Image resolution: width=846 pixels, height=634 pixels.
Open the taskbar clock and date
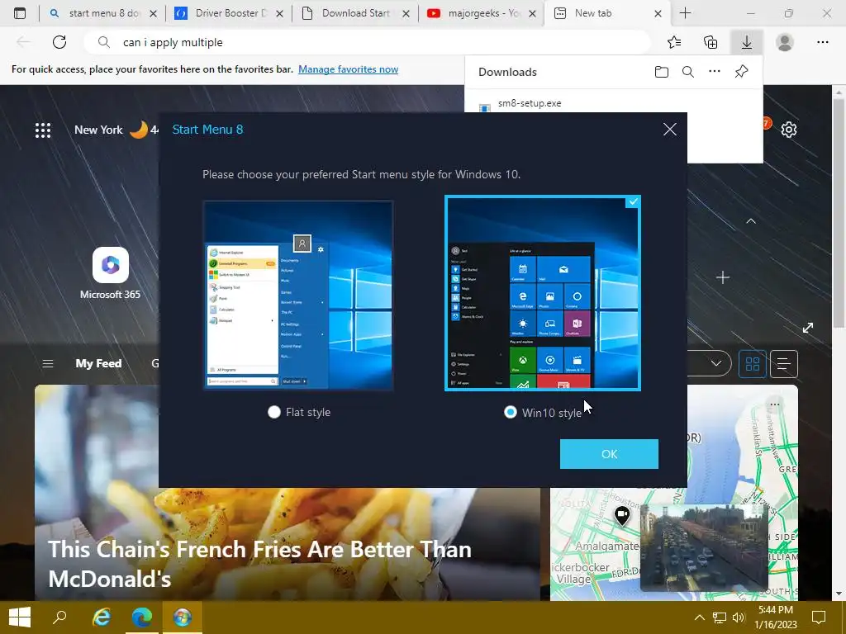tap(775, 617)
